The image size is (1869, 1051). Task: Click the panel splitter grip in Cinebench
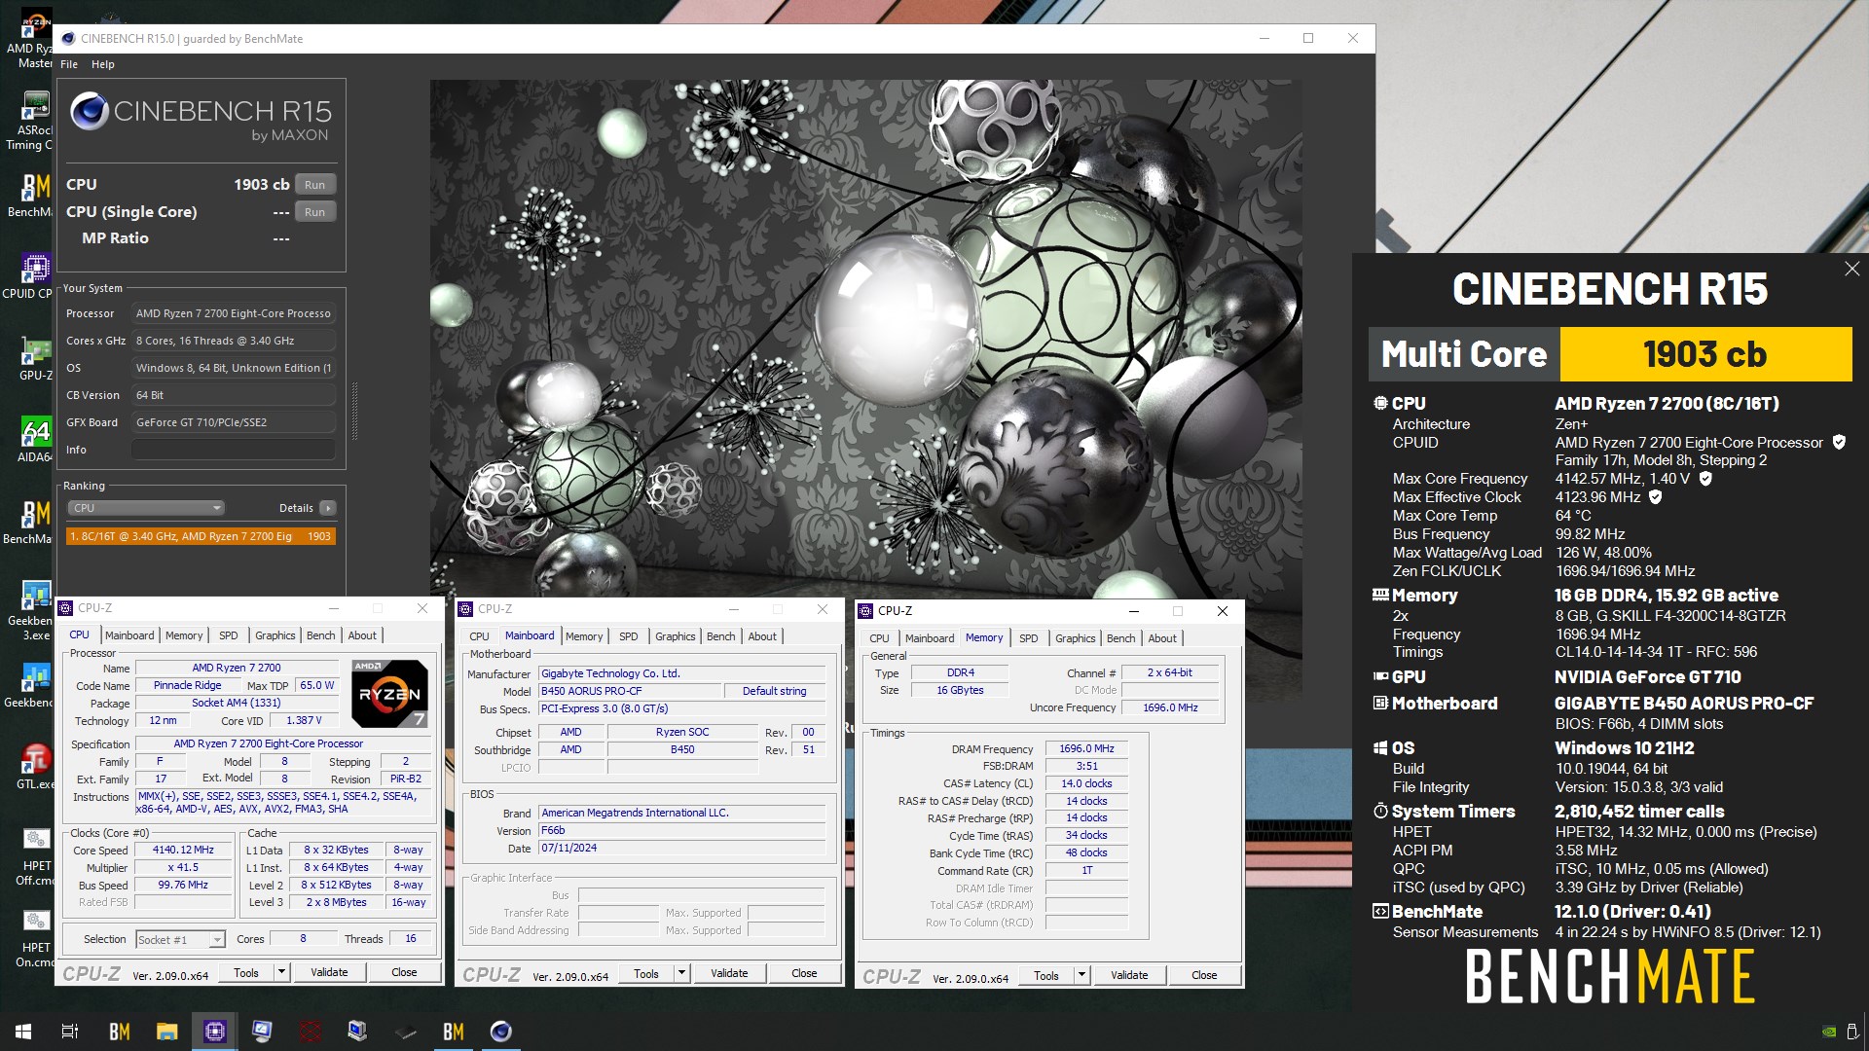click(x=354, y=412)
